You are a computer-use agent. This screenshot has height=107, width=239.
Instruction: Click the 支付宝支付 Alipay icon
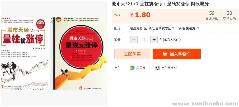tap(157, 68)
